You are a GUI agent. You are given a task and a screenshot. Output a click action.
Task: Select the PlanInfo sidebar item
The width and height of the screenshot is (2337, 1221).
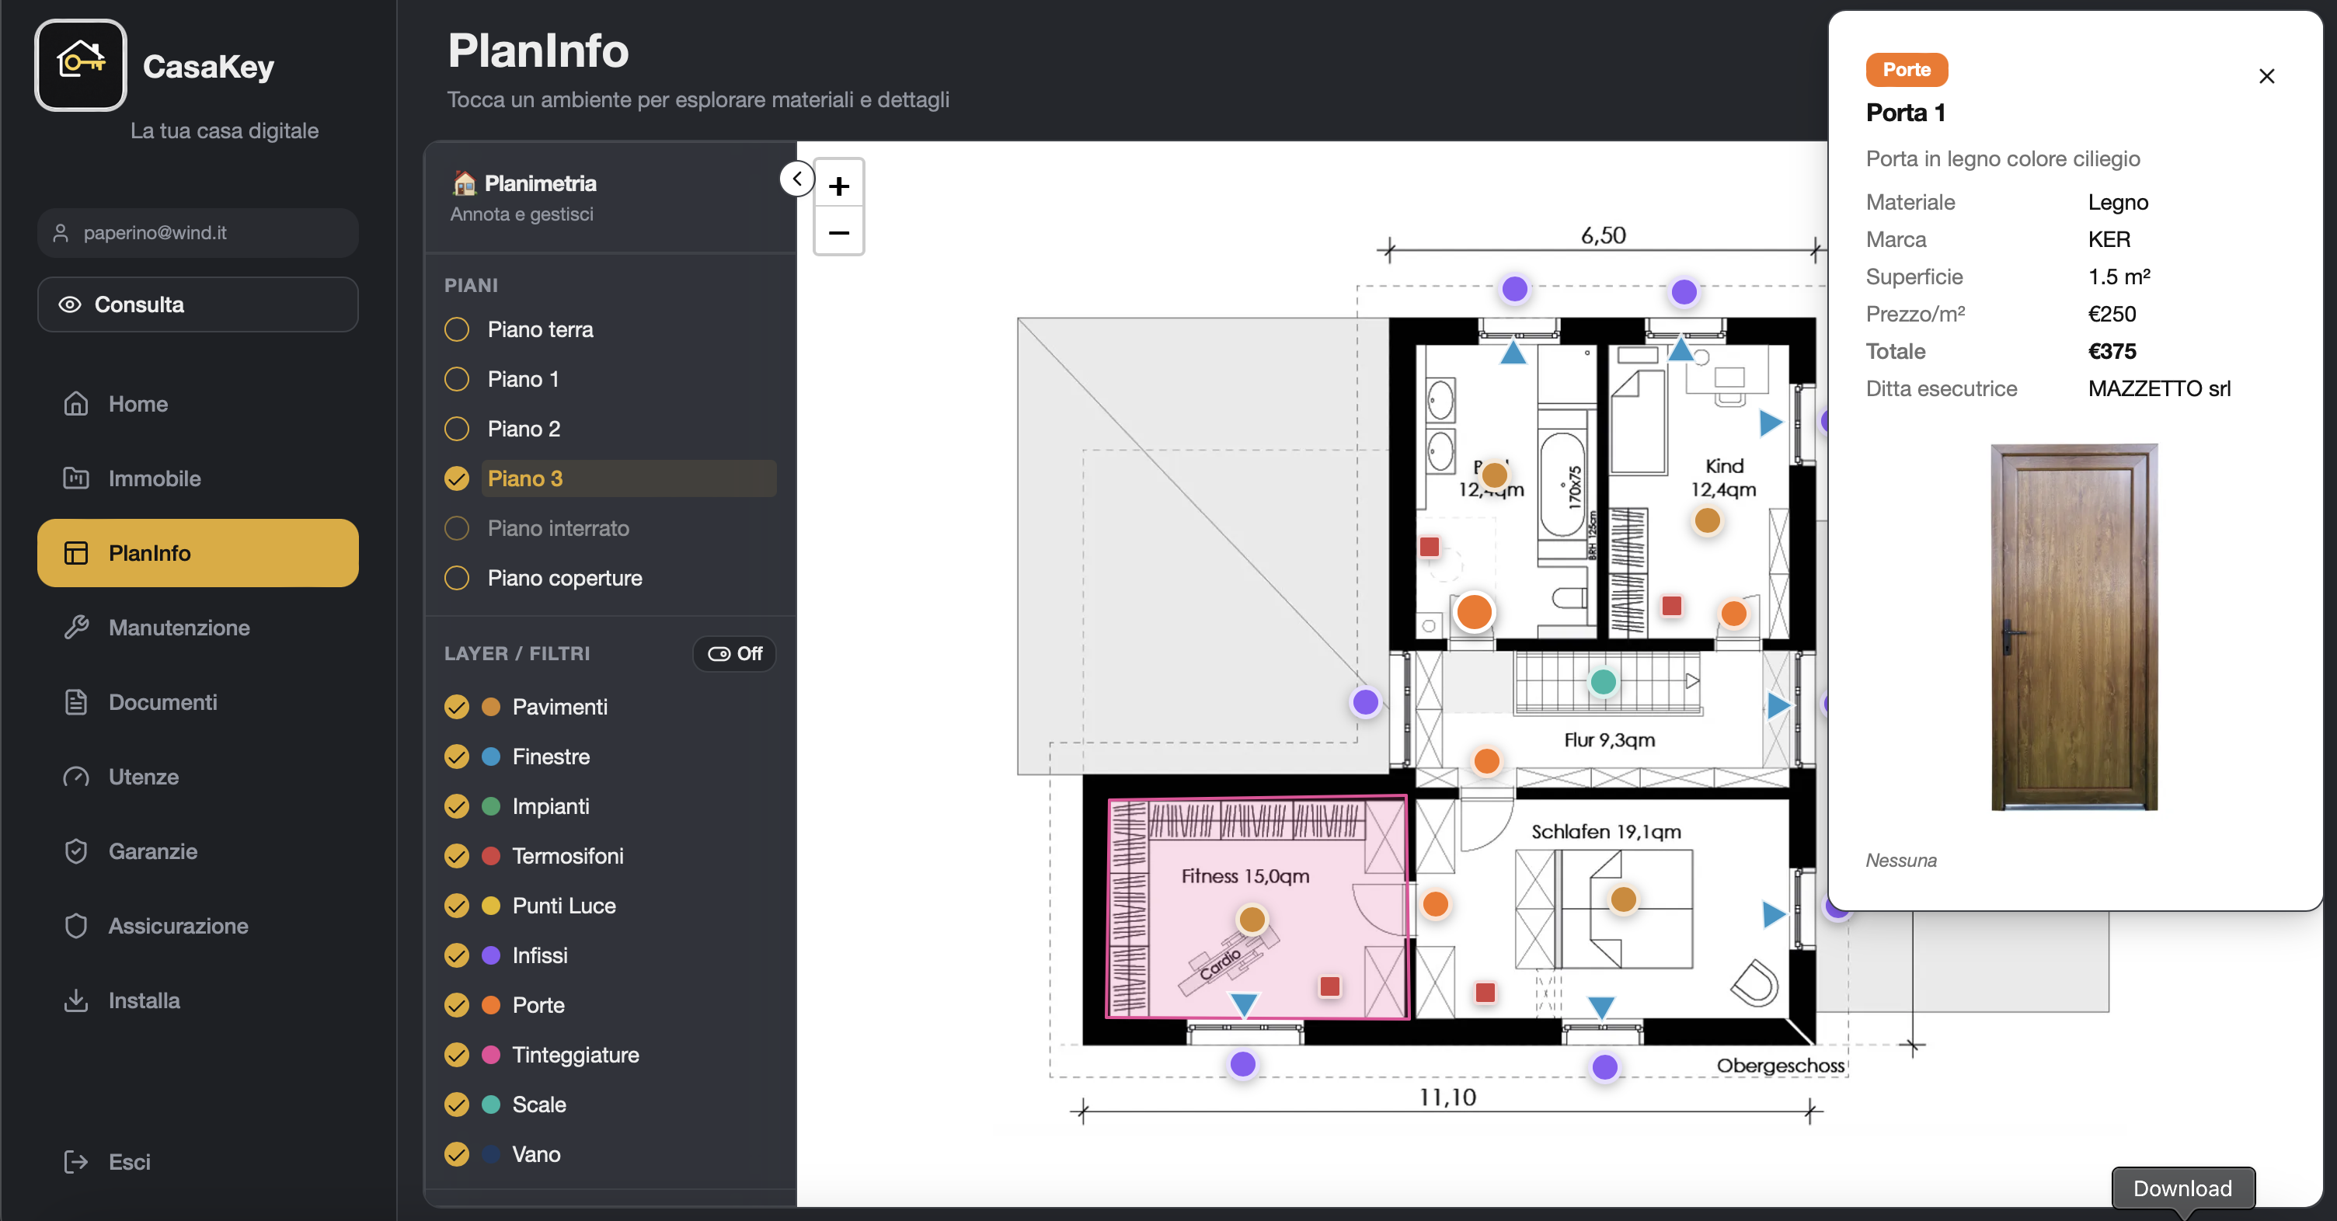[x=198, y=552]
